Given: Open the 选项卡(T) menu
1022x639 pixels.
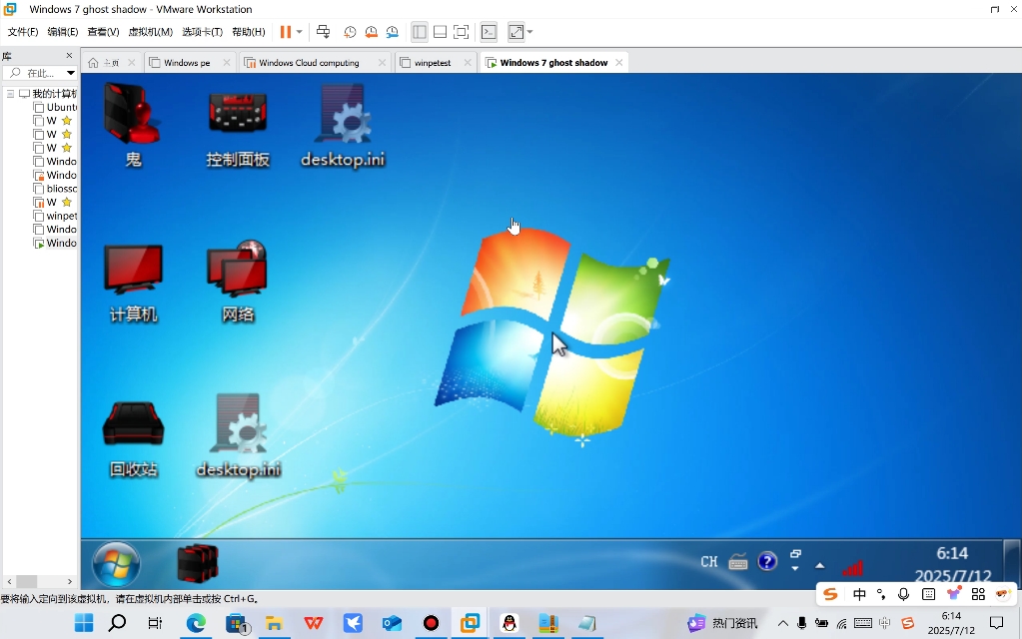Looking at the screenshot, I should click(202, 32).
